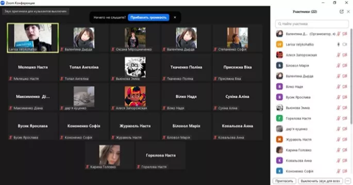Select Larisa Velykohatko's video tile
The height and width of the screenshot is (185, 353).
[33, 38]
